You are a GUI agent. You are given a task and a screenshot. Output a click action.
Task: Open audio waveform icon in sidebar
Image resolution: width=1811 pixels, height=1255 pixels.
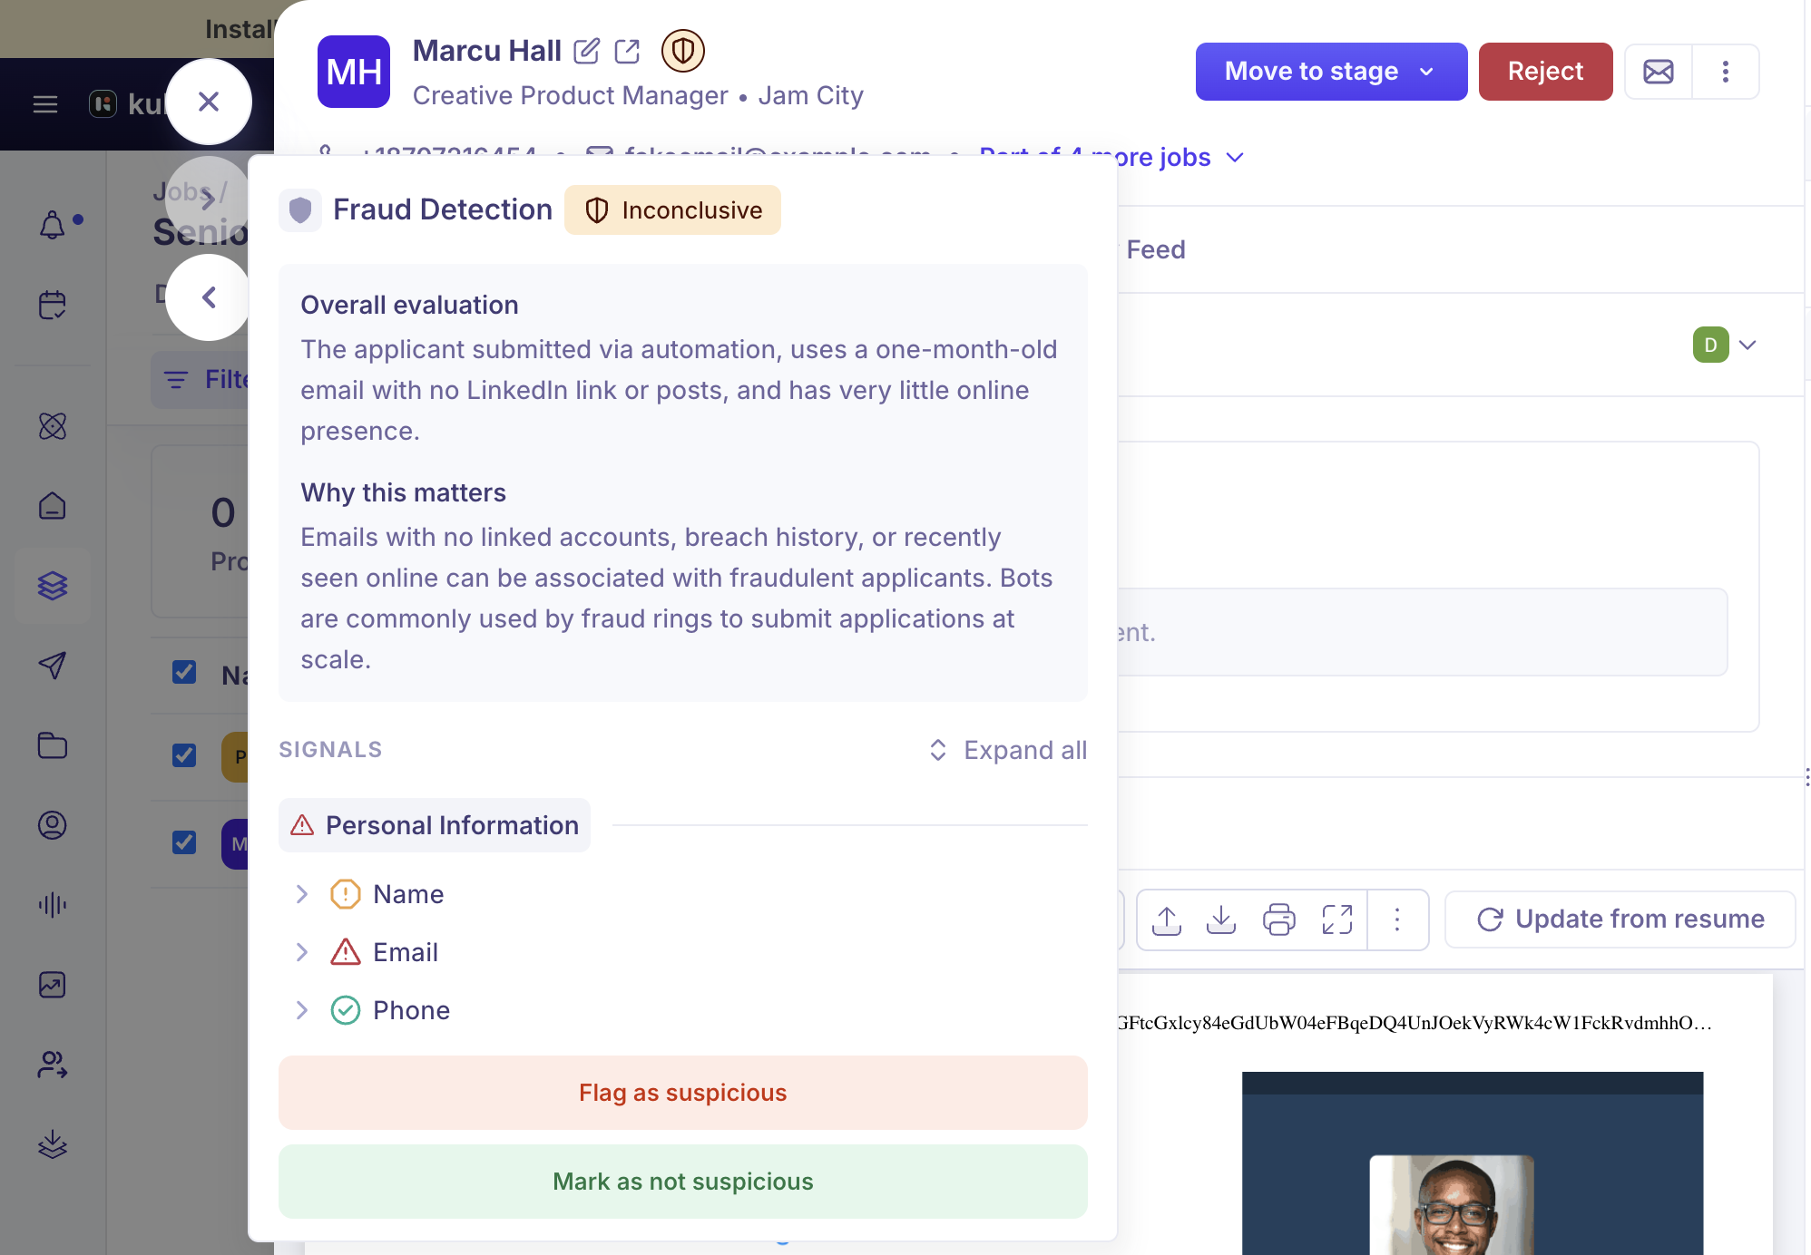[x=53, y=905]
